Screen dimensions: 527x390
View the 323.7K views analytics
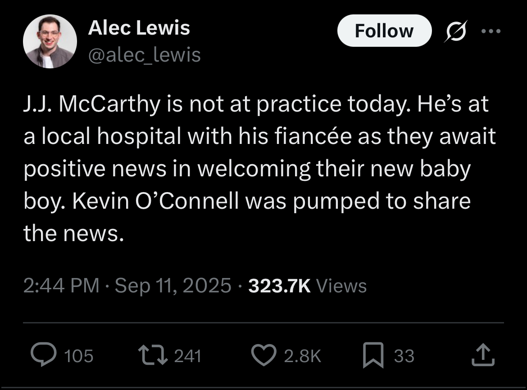(308, 286)
